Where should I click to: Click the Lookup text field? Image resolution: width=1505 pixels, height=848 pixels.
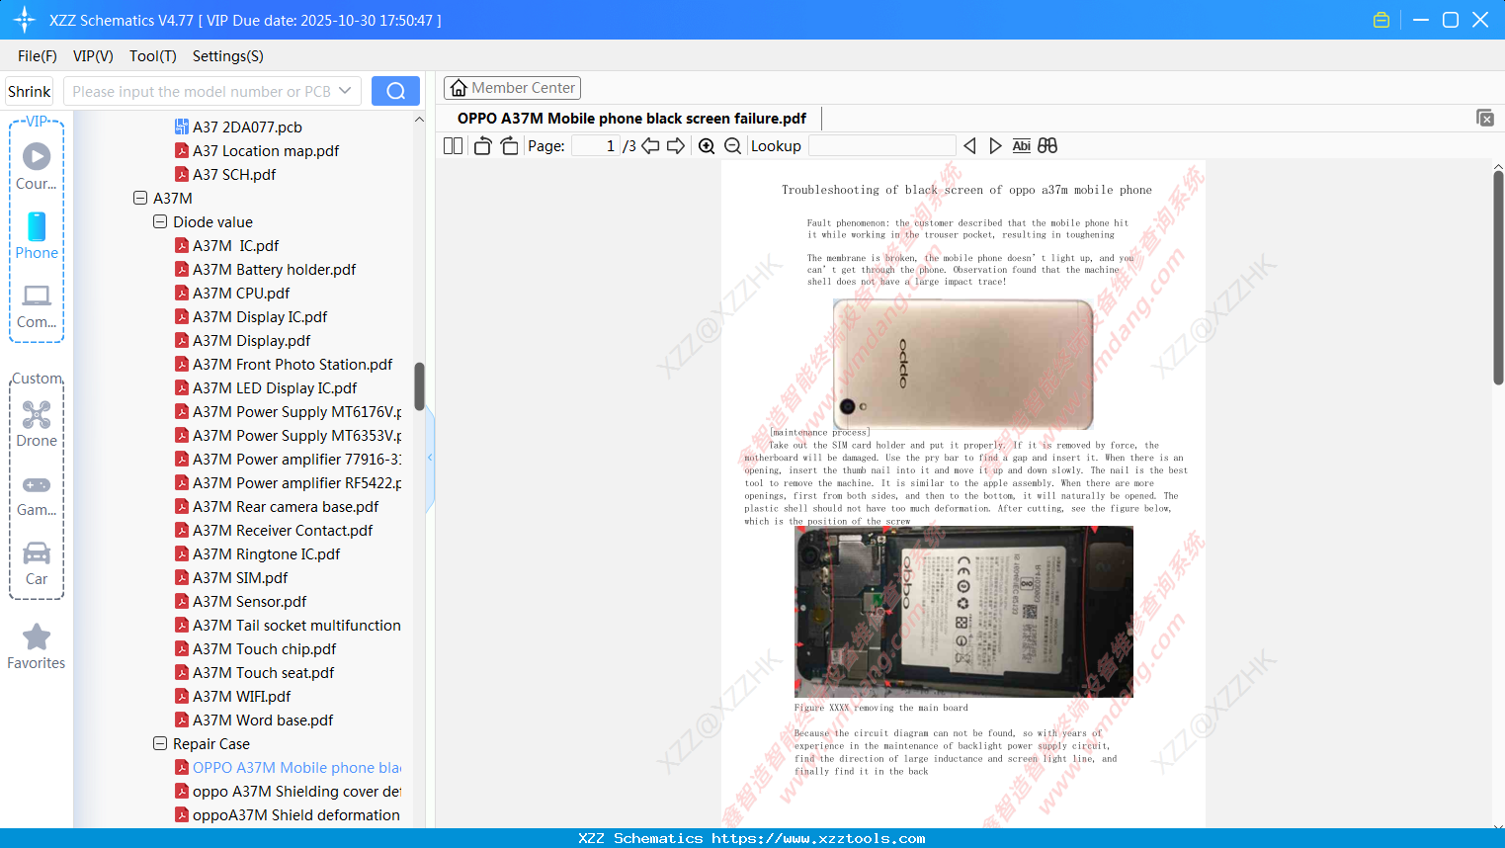pos(882,145)
